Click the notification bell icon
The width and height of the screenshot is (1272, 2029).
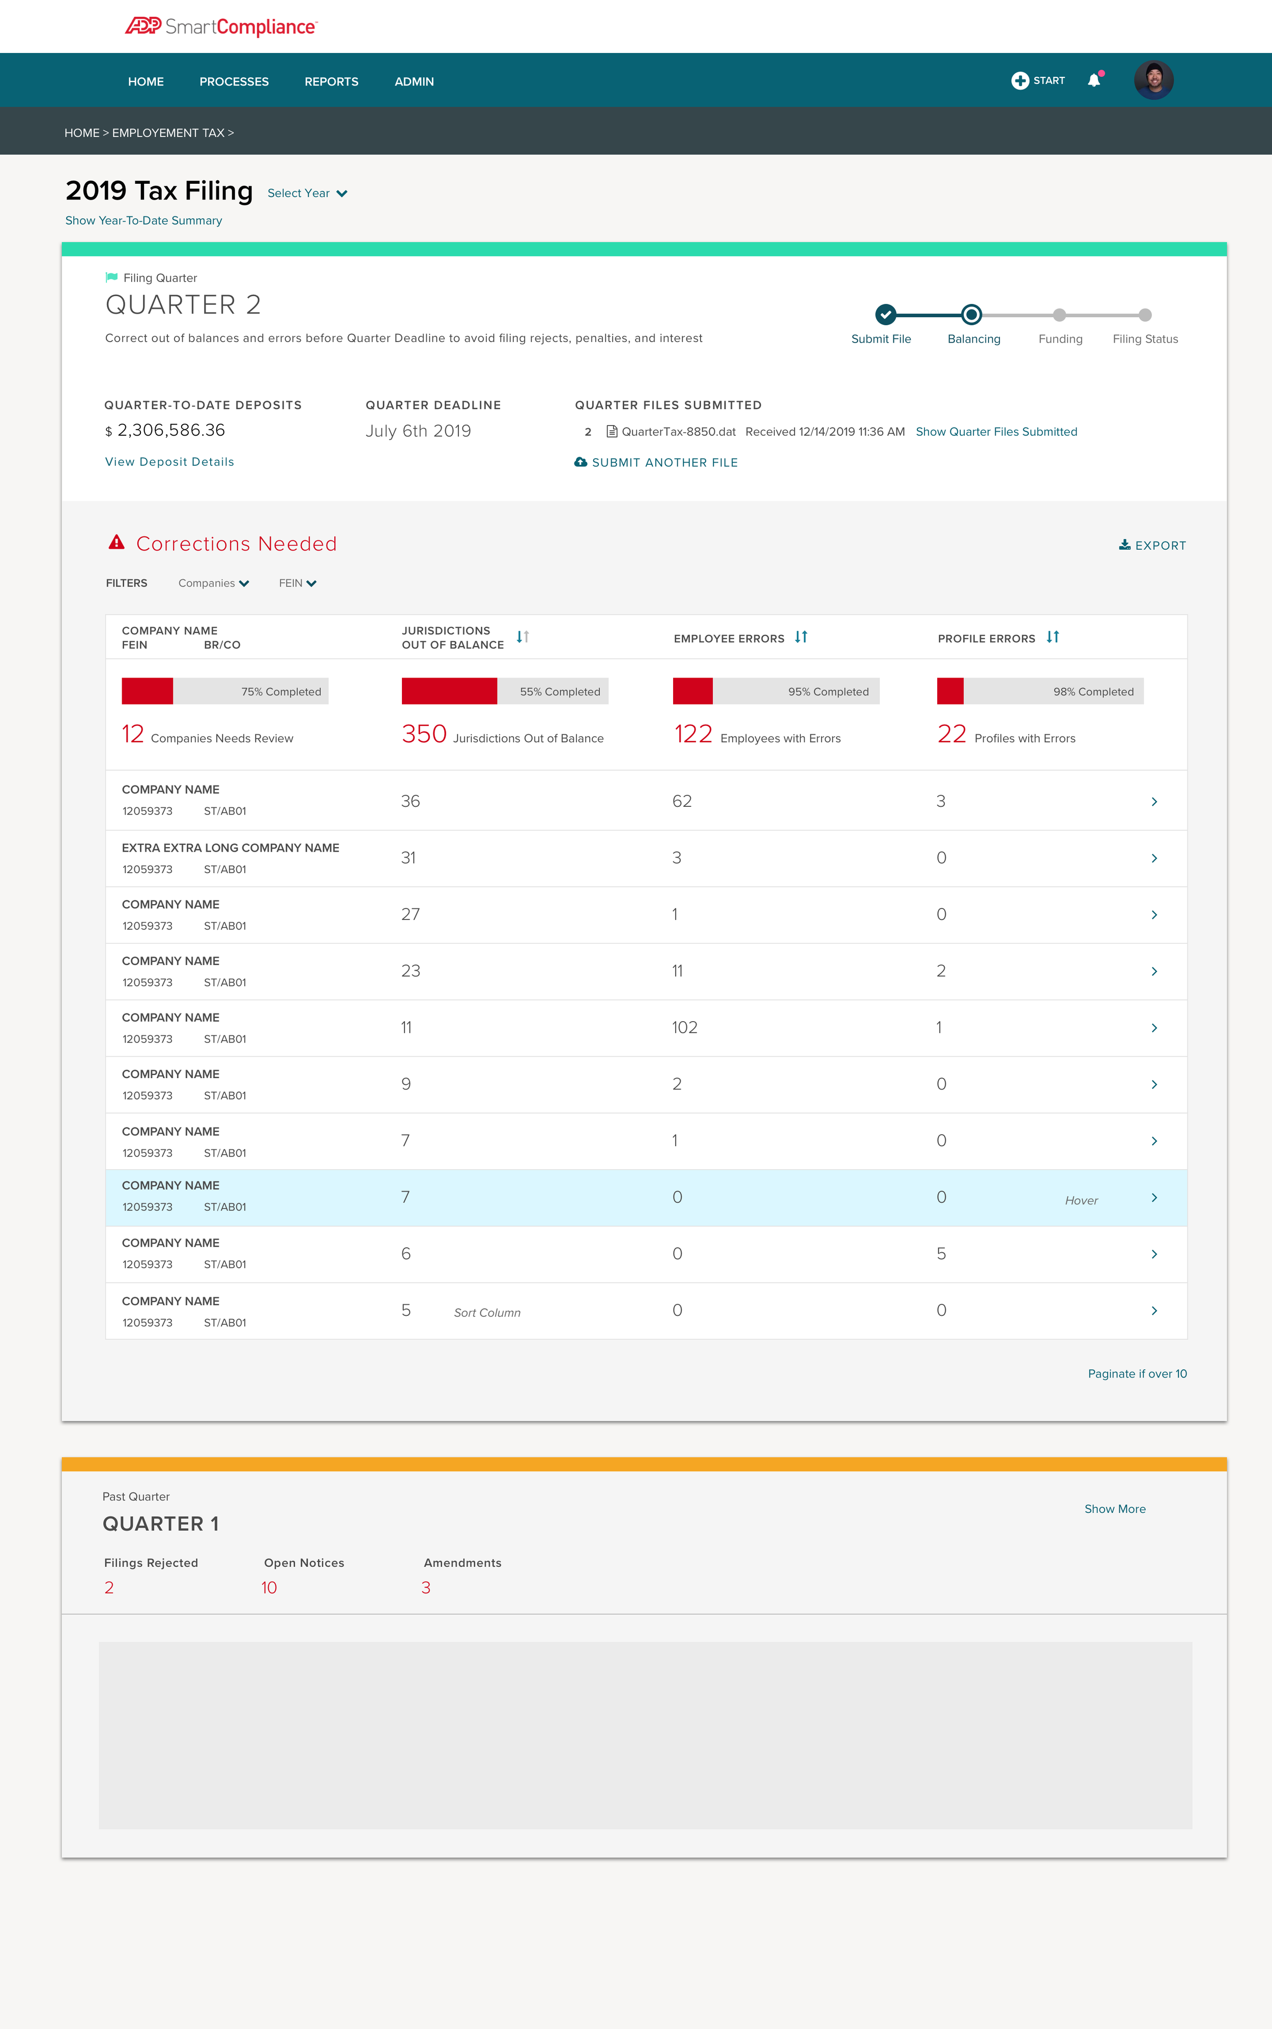pos(1093,81)
